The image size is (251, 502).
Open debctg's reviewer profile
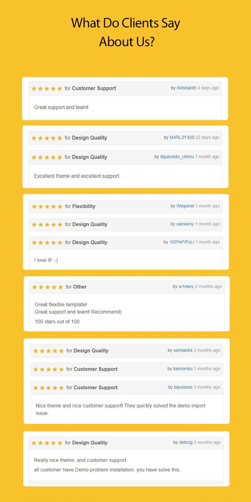186,443
